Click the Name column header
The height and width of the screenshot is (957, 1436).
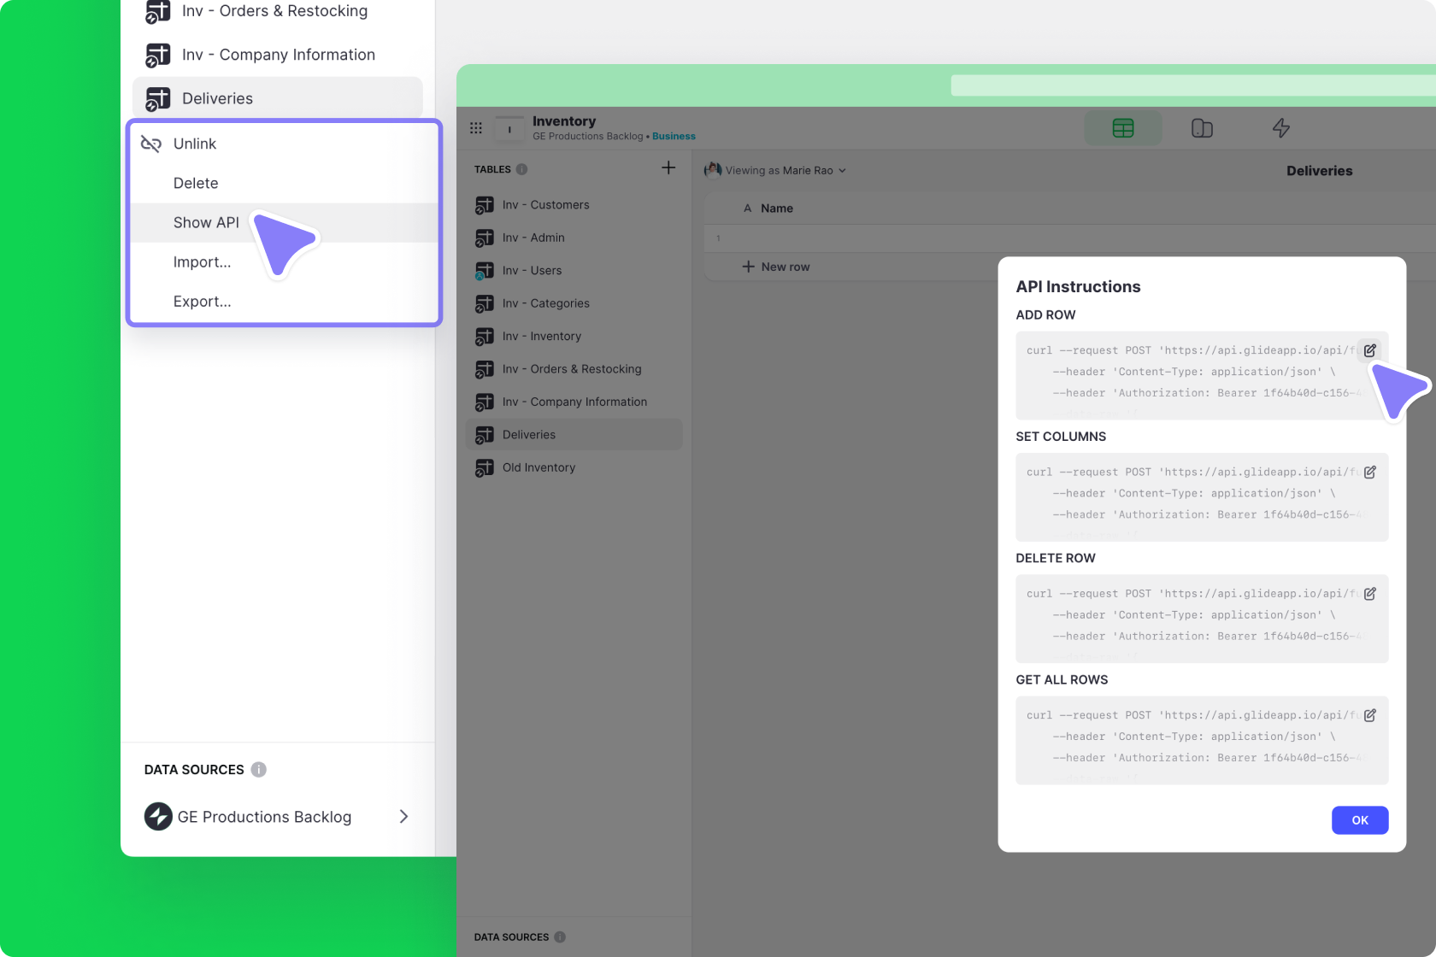point(776,208)
